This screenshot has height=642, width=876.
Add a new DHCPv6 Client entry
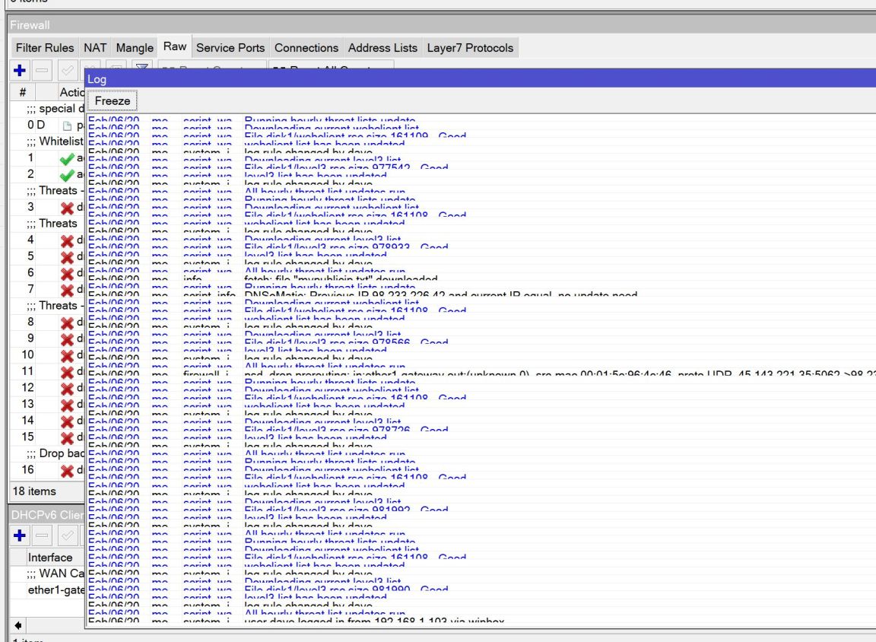coord(20,536)
